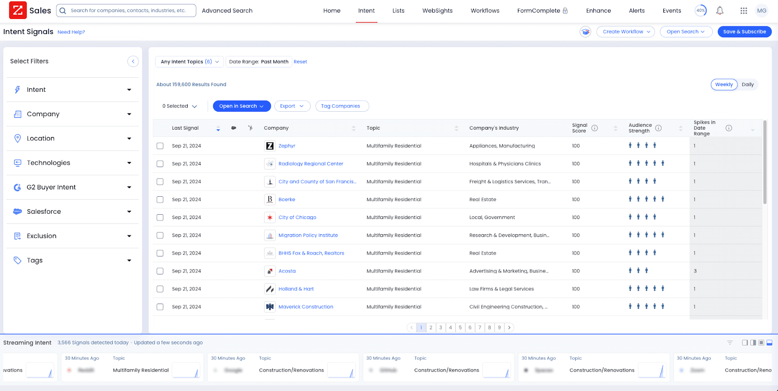Image resolution: width=778 pixels, height=391 pixels.
Task: Select the BHHS Fox & Roach row checkbox
Action: coord(160,253)
